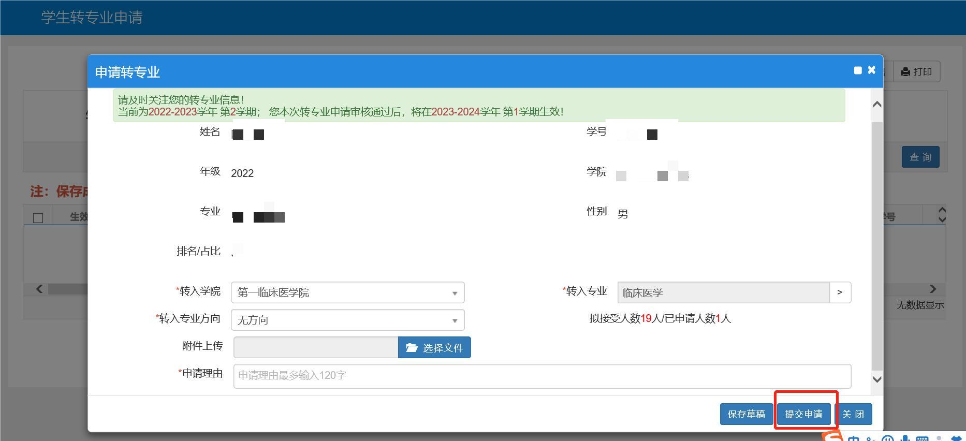
Task: Click the 附件上传 file path field
Action: (316, 348)
